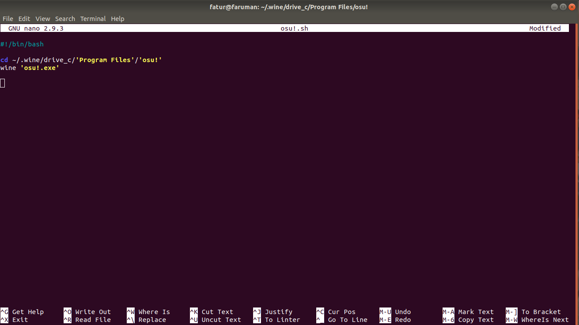Close the terminal window
This screenshot has width=579, height=325.
572,7
